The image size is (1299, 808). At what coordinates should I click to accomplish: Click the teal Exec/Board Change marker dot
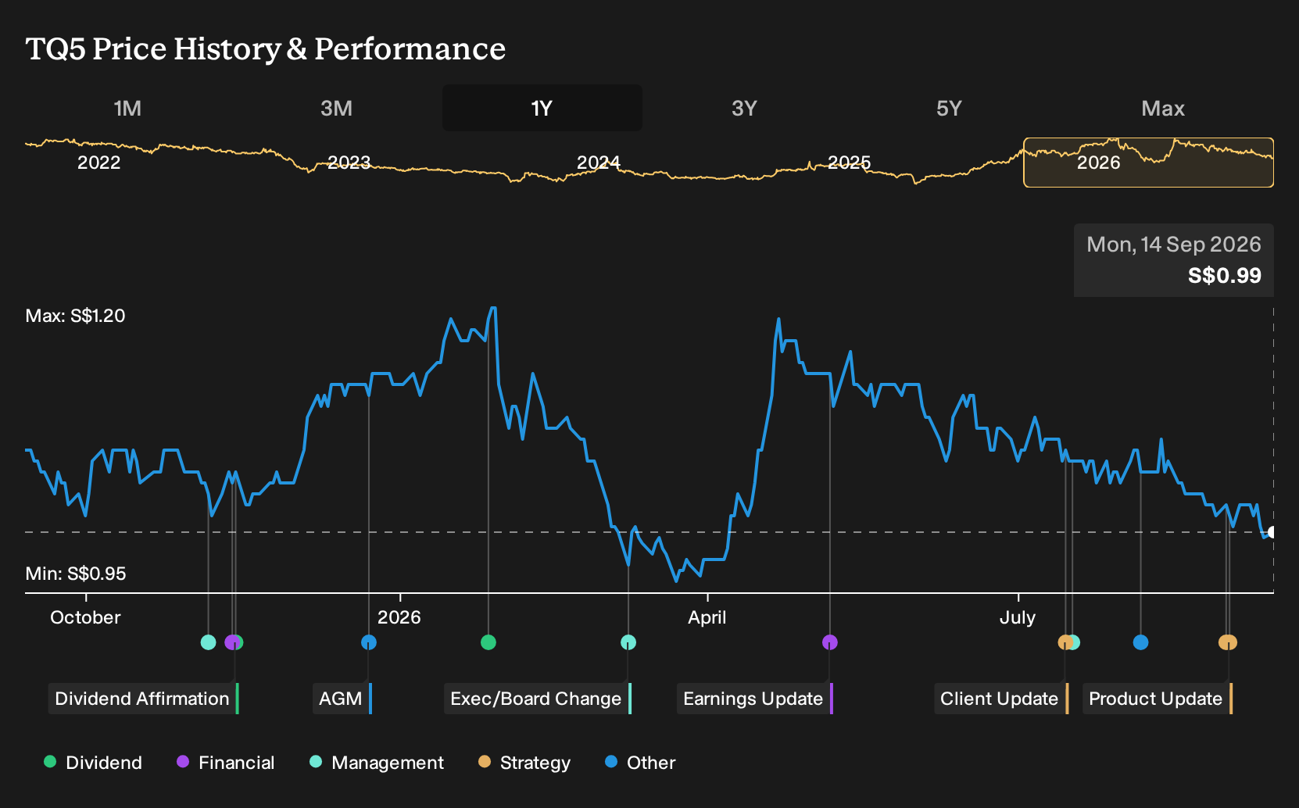(628, 642)
